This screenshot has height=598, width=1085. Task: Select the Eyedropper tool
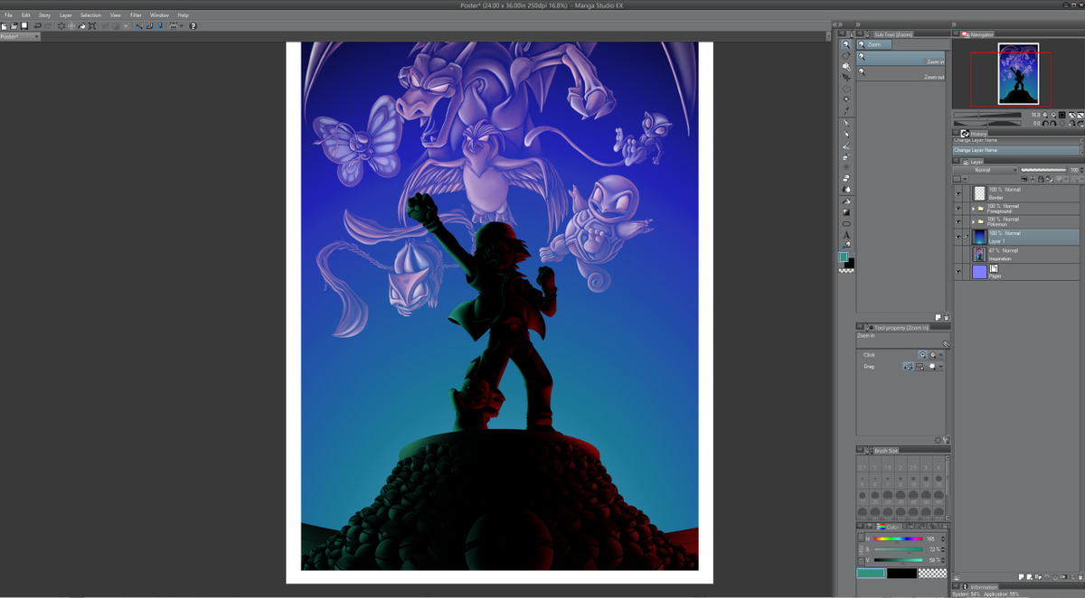coord(845,111)
